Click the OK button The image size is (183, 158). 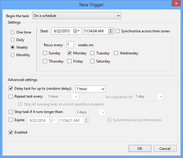[139, 148]
